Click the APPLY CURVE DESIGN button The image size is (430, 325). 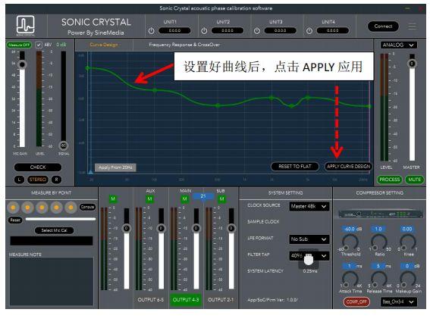(348, 167)
